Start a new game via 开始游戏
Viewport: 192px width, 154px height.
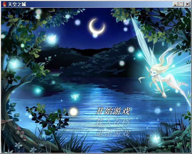[x=112, y=111]
